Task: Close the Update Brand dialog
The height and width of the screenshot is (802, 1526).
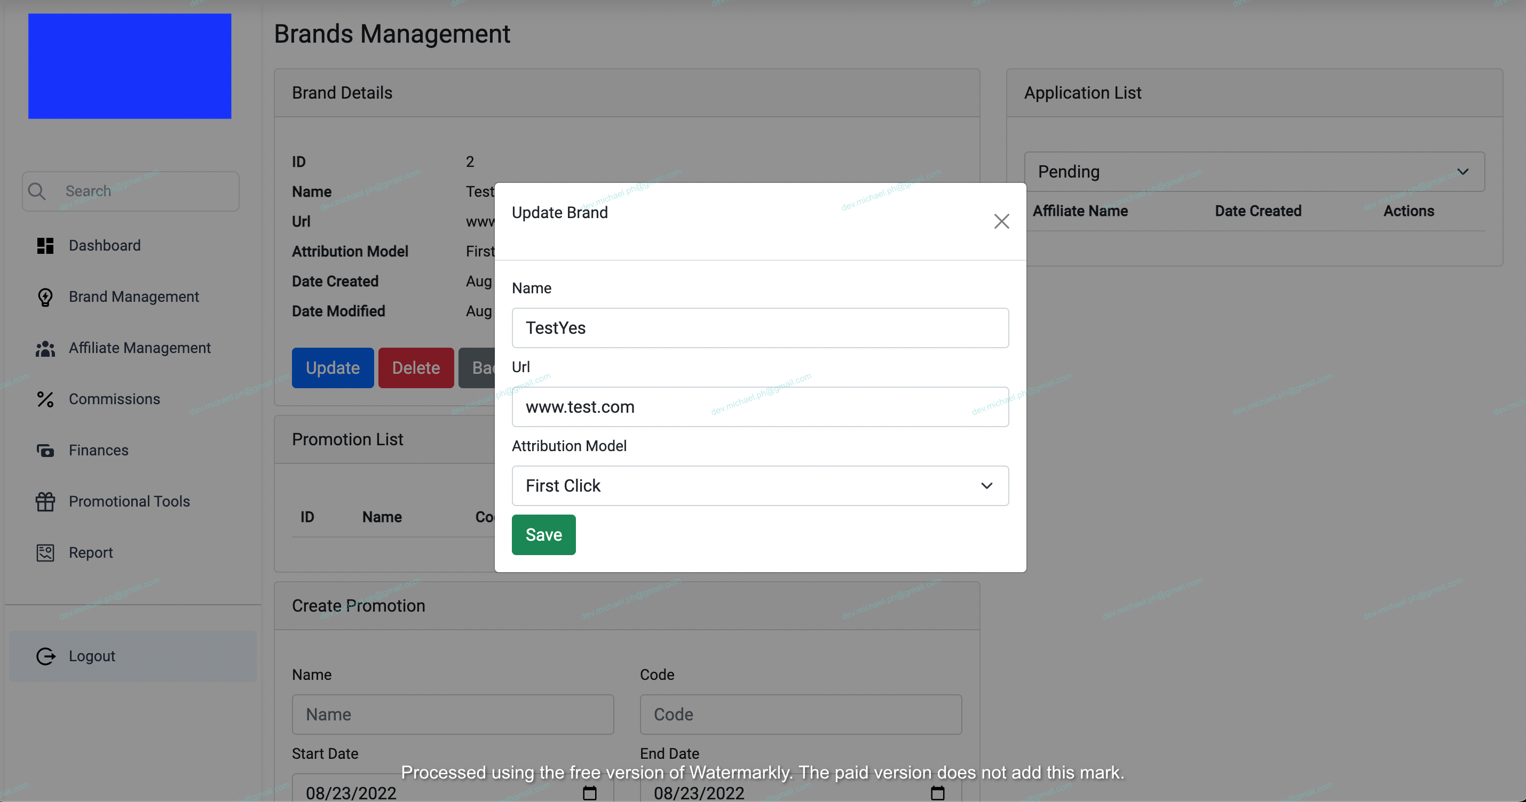Action: click(x=1001, y=221)
